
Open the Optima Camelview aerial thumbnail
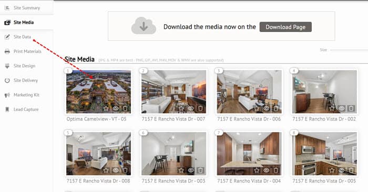point(99,92)
